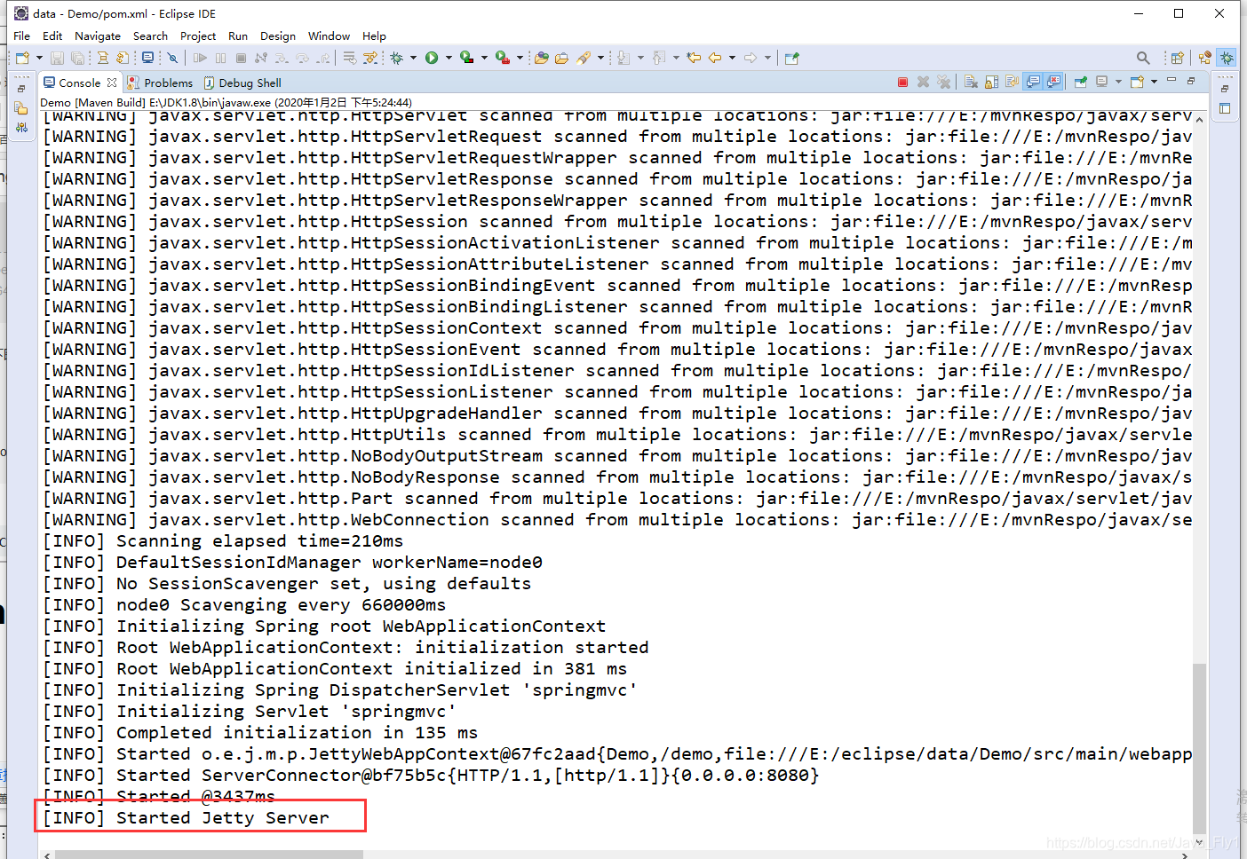
Task: Click the Search flashlight toolbar icon
Action: coord(584,58)
